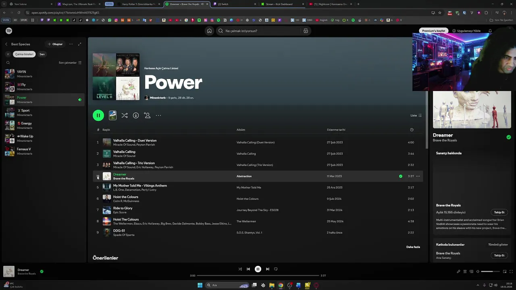Click the Oluştur create button
The width and height of the screenshot is (516, 290).
[55, 44]
